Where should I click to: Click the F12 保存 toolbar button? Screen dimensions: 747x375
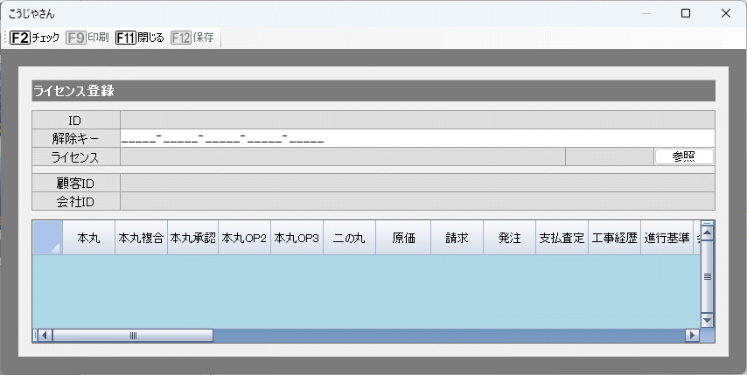[x=192, y=38]
